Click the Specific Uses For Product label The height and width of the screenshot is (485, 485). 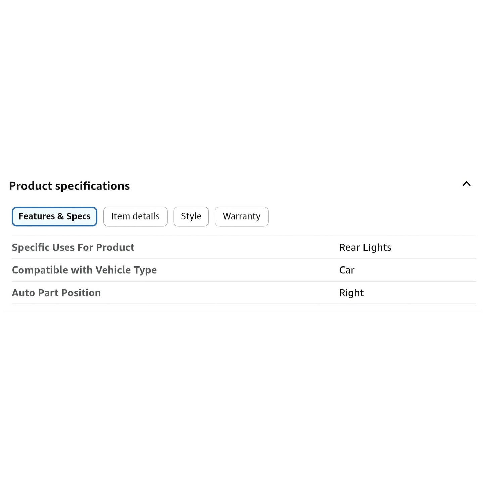coord(73,247)
